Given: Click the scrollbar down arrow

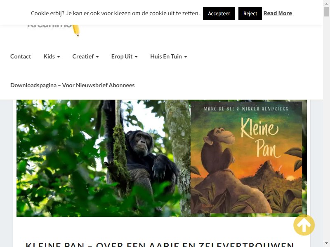Looking at the screenshot, I should (326, 244).
